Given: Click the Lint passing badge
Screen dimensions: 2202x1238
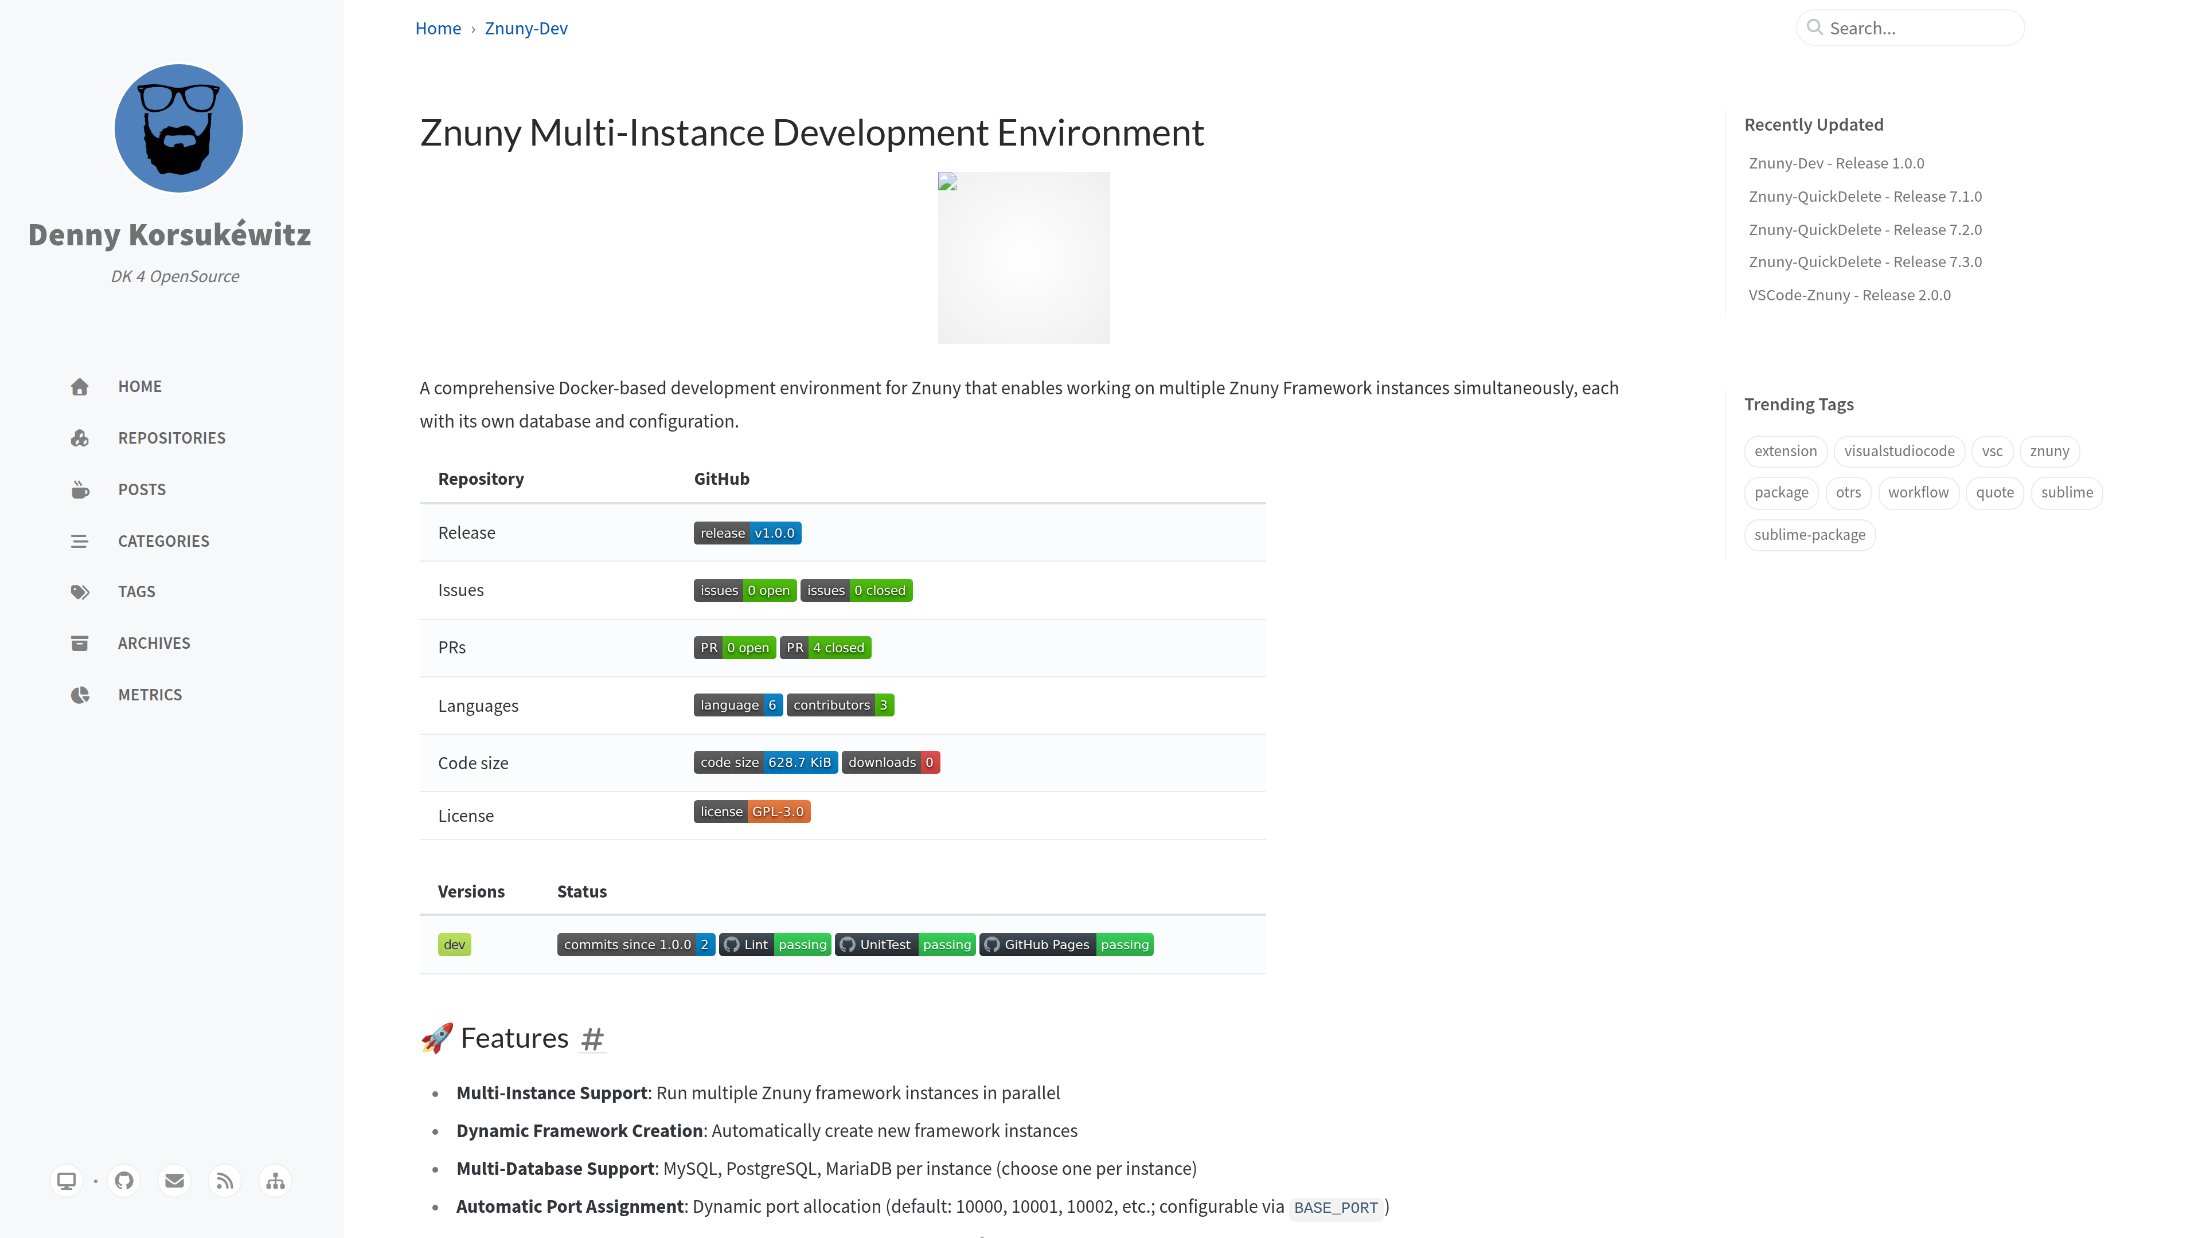Looking at the screenshot, I should 775,944.
